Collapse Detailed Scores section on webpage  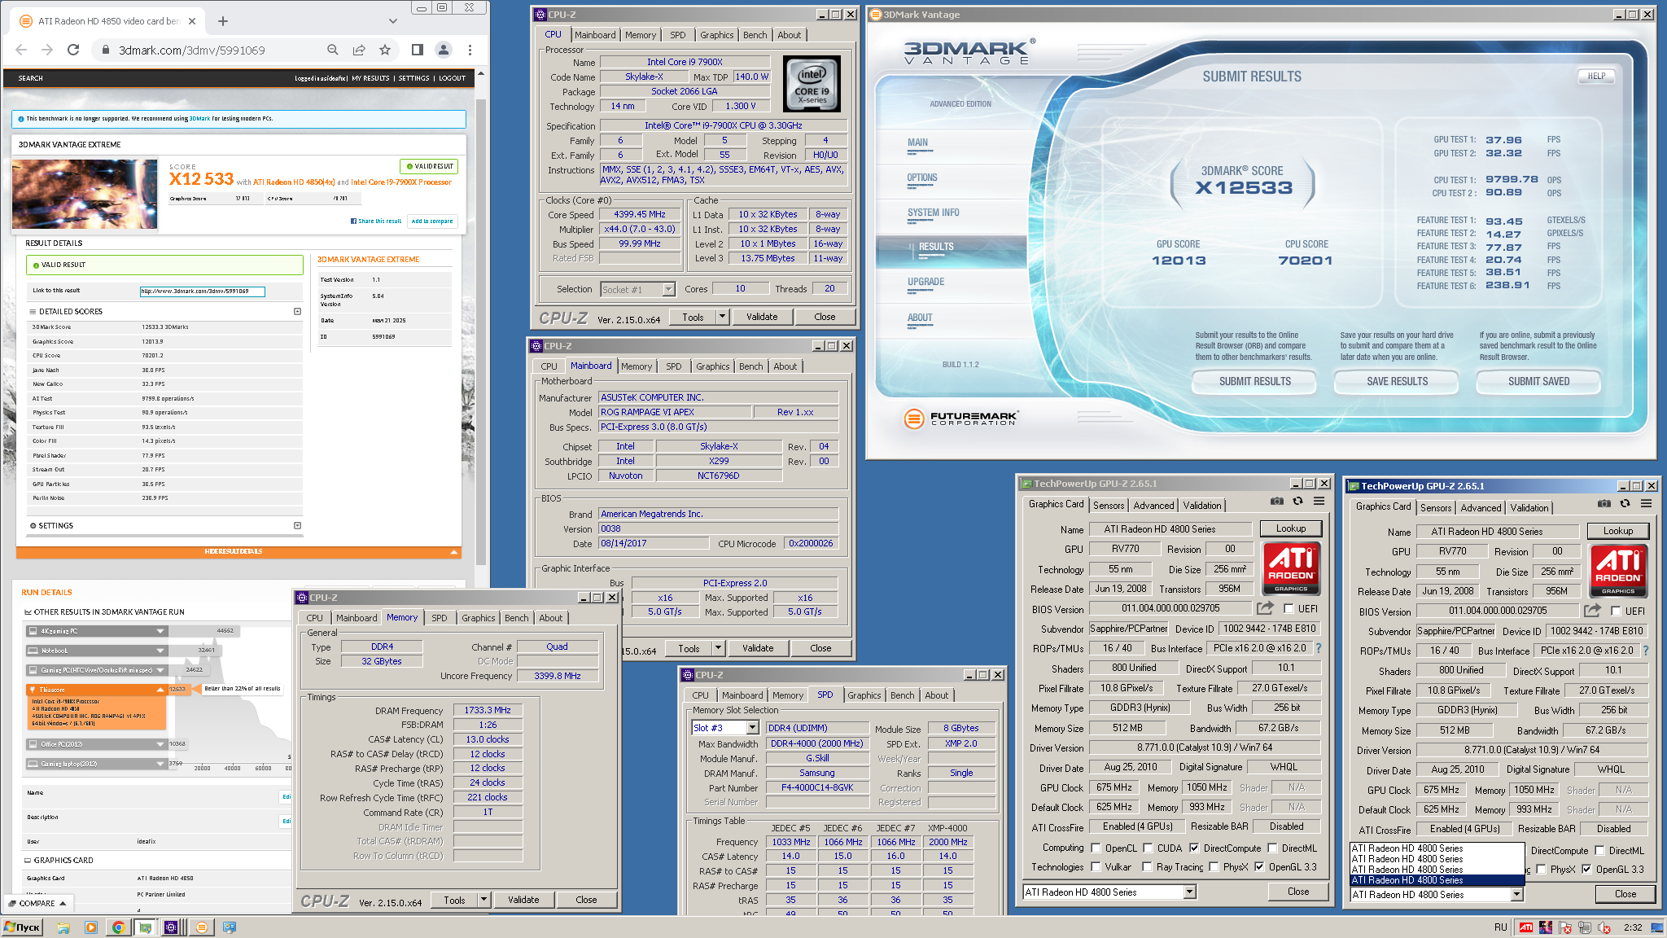point(297,311)
